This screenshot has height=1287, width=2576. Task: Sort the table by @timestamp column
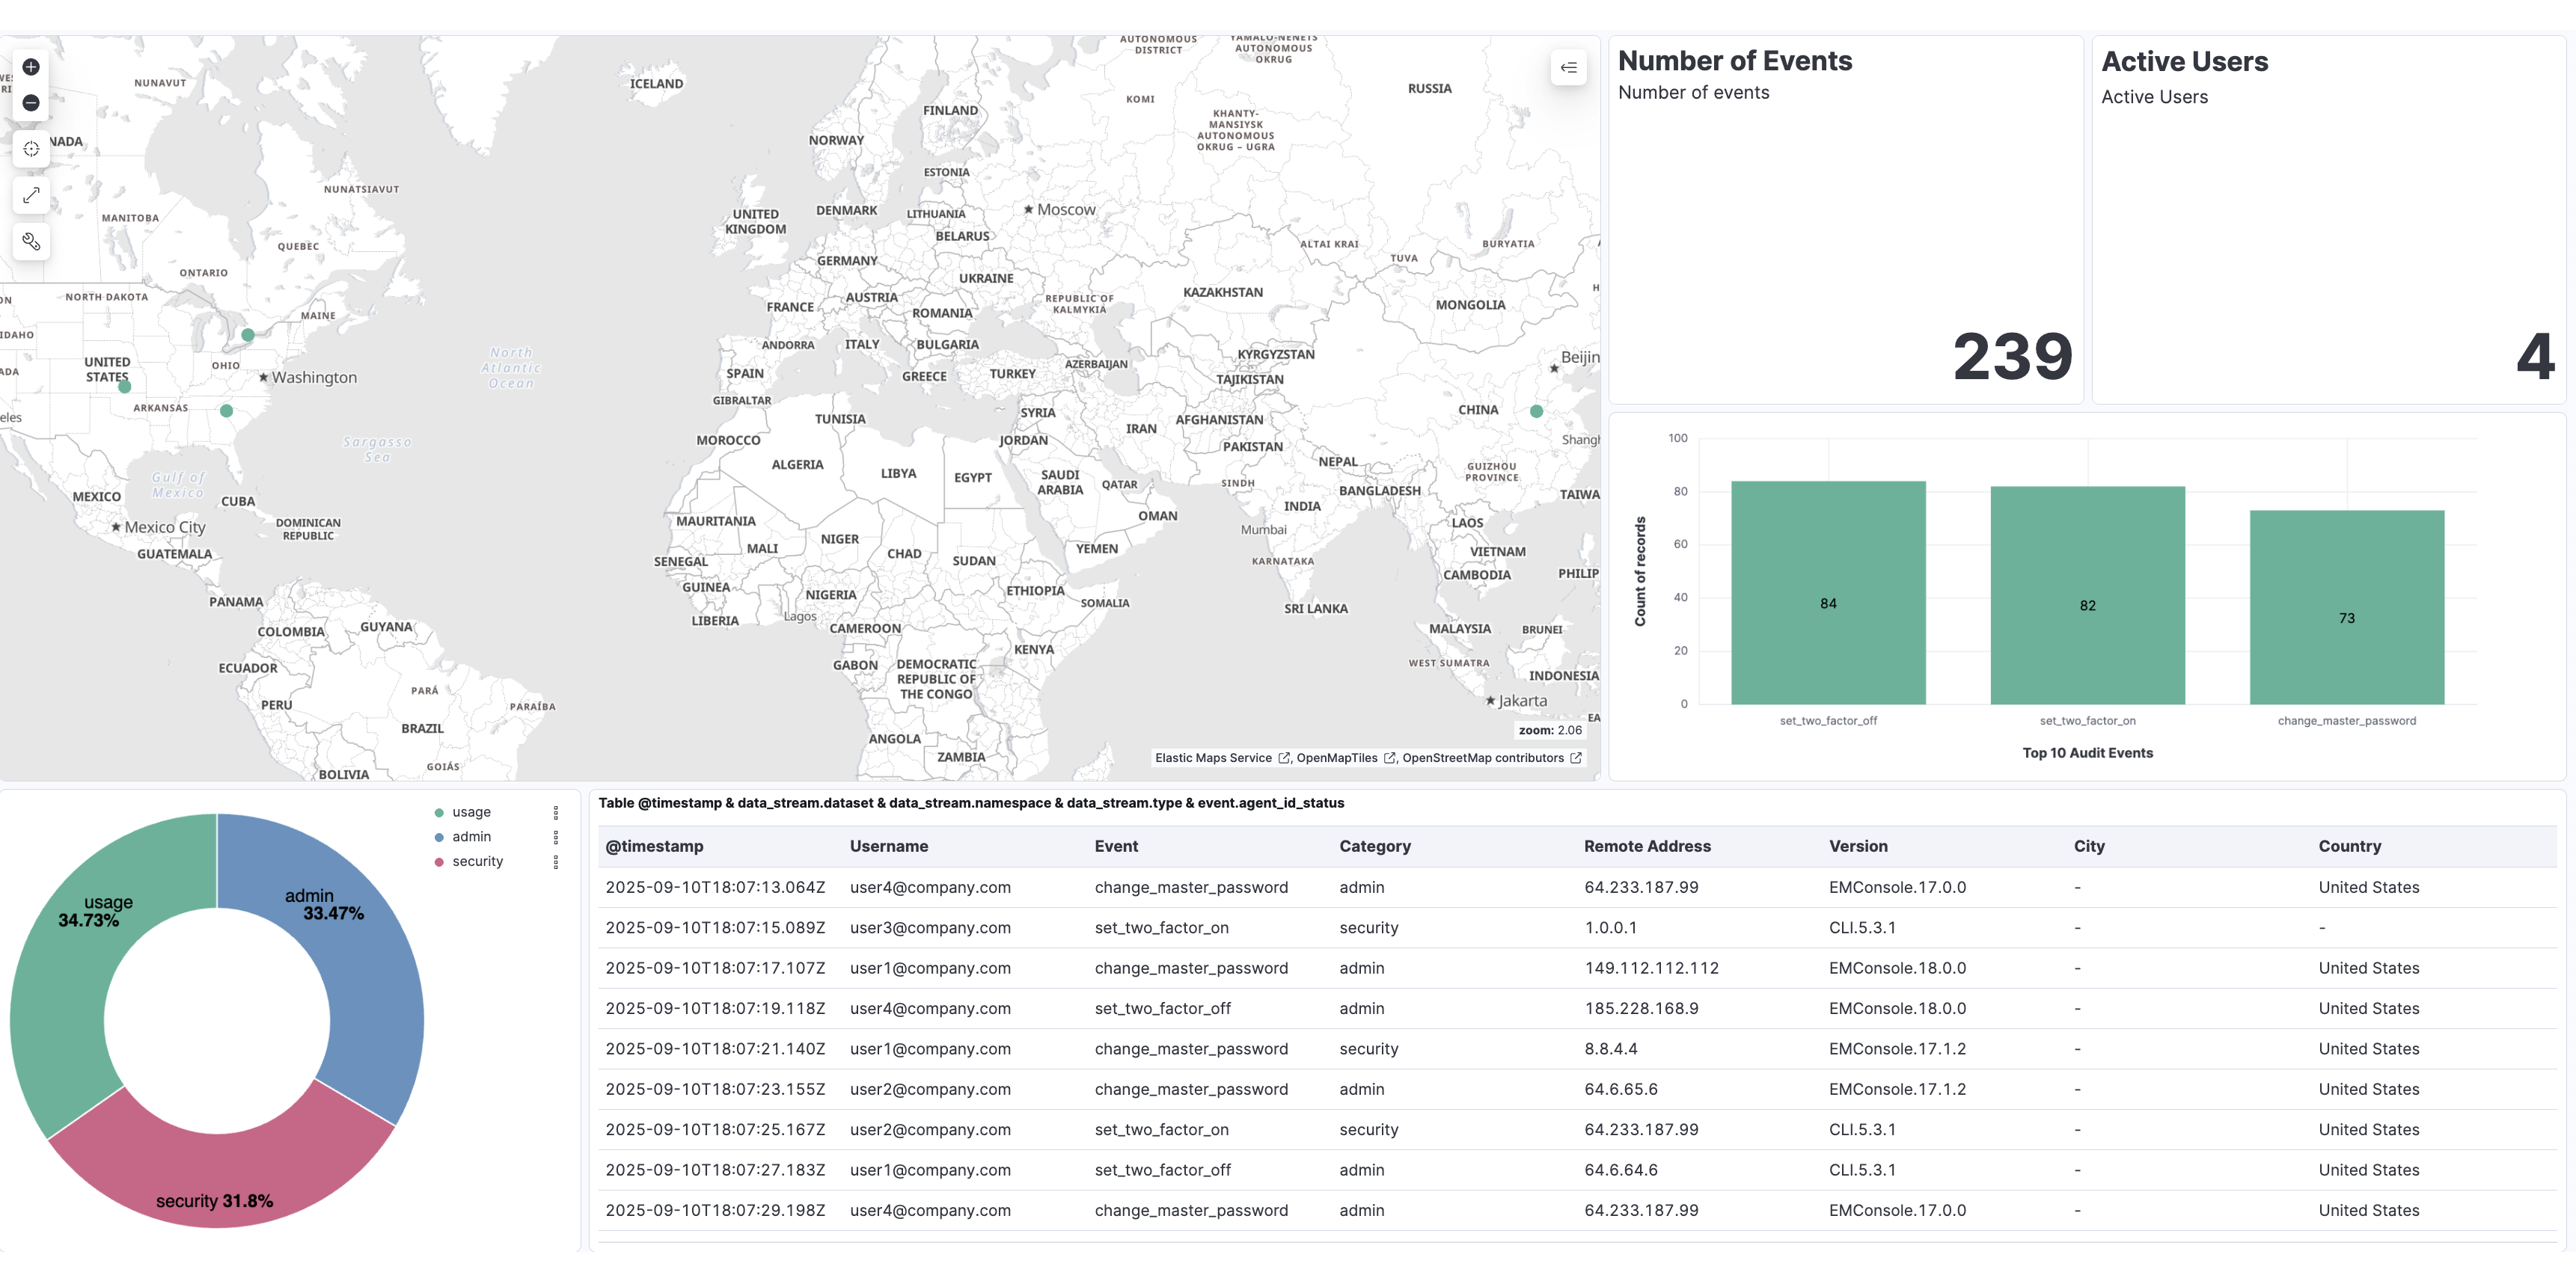[x=654, y=847]
